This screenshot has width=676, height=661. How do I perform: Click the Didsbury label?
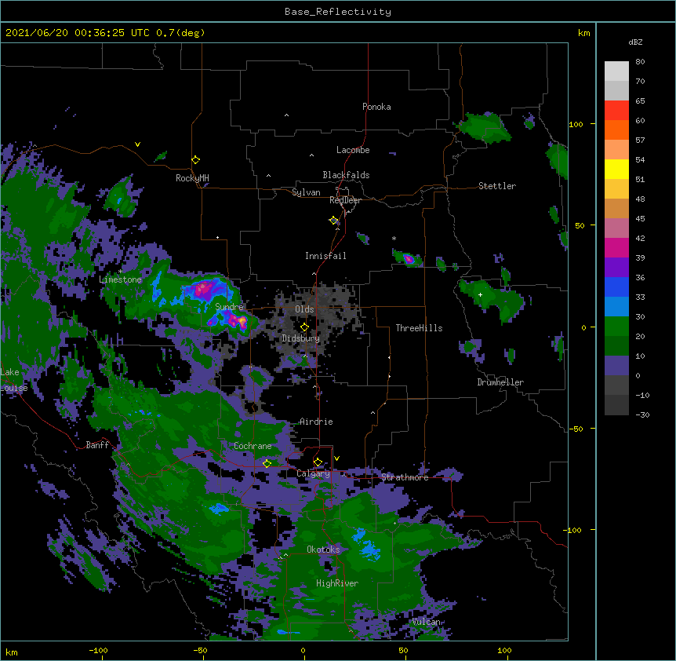301,338
